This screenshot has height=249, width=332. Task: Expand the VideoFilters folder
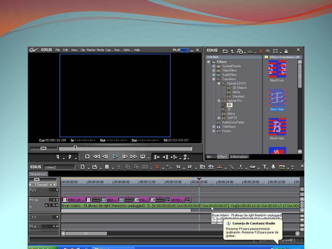214,71
